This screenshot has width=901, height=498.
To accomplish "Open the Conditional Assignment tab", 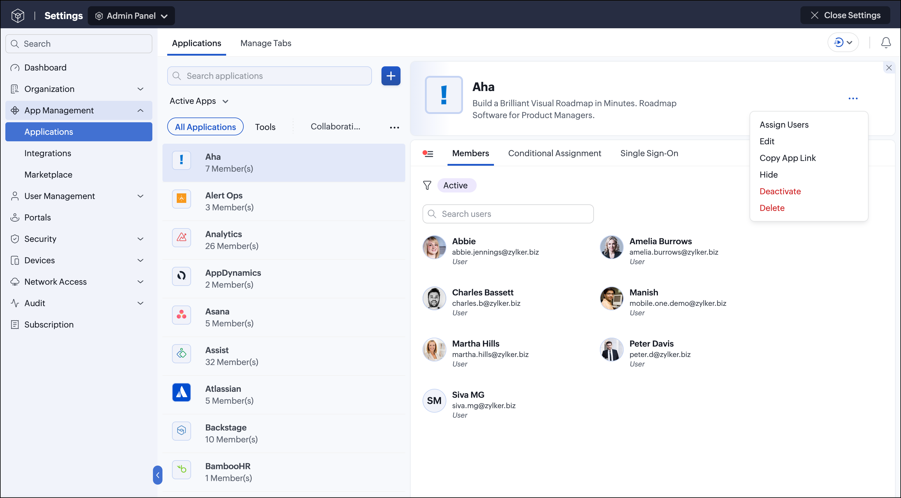I will tap(554, 154).
